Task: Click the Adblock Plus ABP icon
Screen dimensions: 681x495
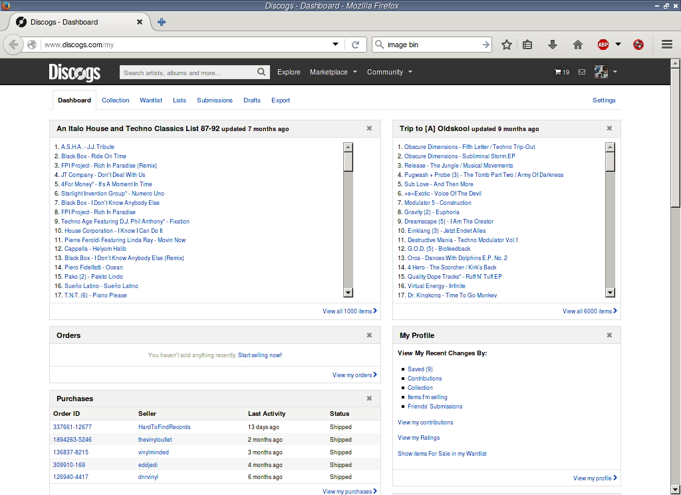Action: (603, 45)
